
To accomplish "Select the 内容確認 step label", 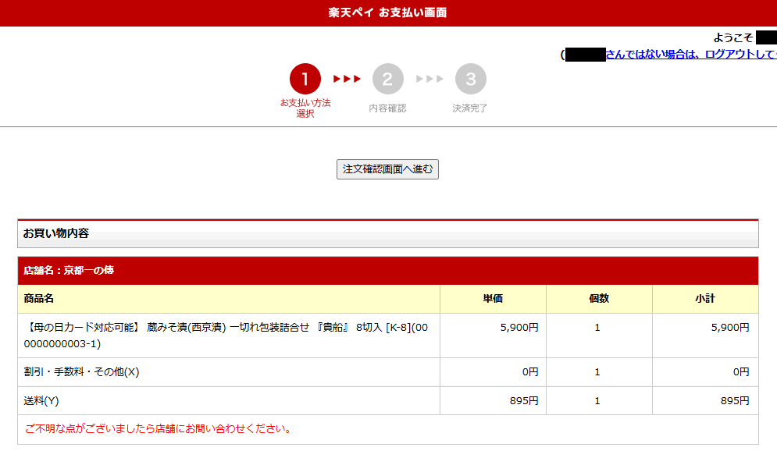I will point(388,108).
